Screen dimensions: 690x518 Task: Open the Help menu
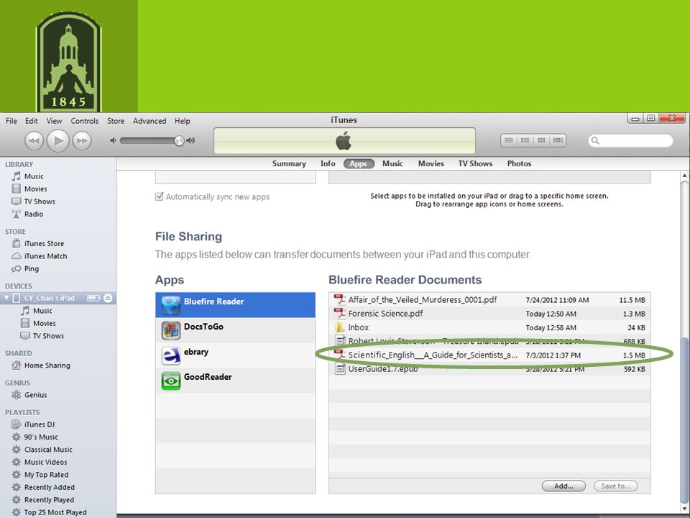pyautogui.click(x=182, y=121)
